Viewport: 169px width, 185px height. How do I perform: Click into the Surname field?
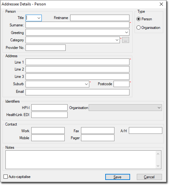(77, 25)
